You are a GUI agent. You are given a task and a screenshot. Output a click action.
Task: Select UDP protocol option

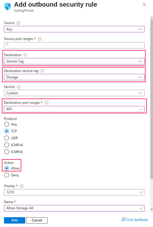tap(7, 138)
